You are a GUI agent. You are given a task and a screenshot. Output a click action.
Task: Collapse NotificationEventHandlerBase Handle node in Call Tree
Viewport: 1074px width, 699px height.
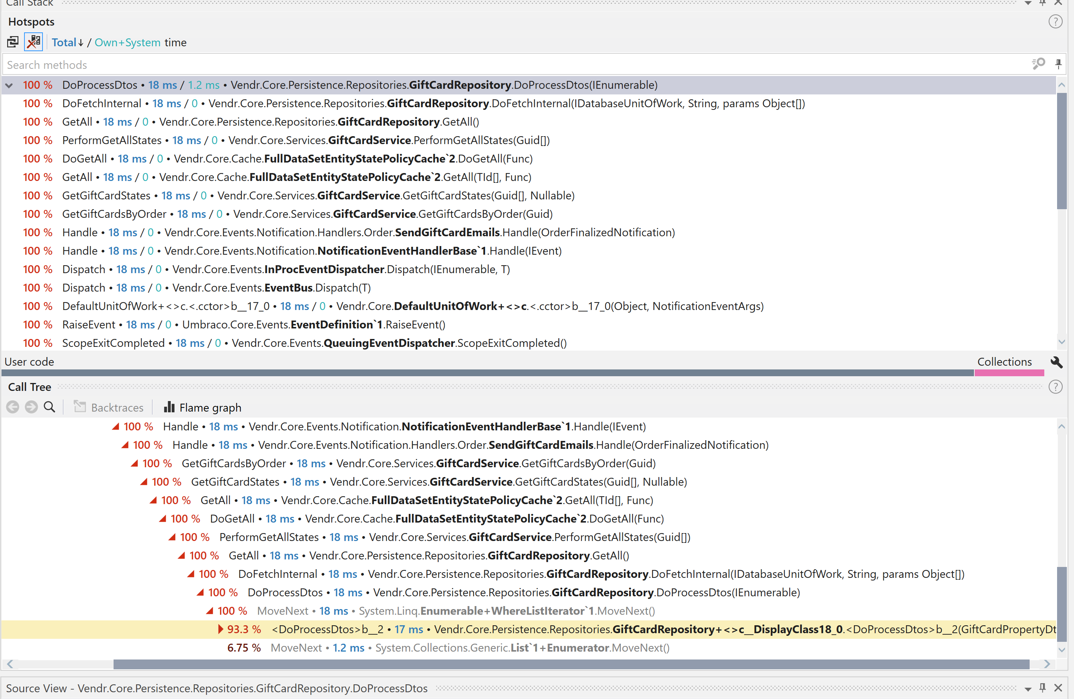click(115, 426)
